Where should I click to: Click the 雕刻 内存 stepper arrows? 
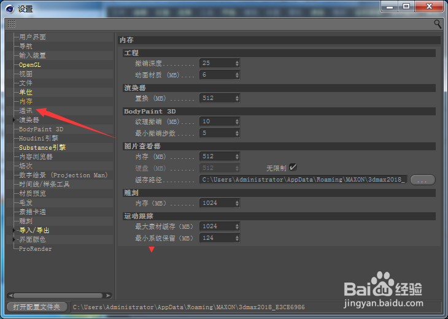point(237,203)
